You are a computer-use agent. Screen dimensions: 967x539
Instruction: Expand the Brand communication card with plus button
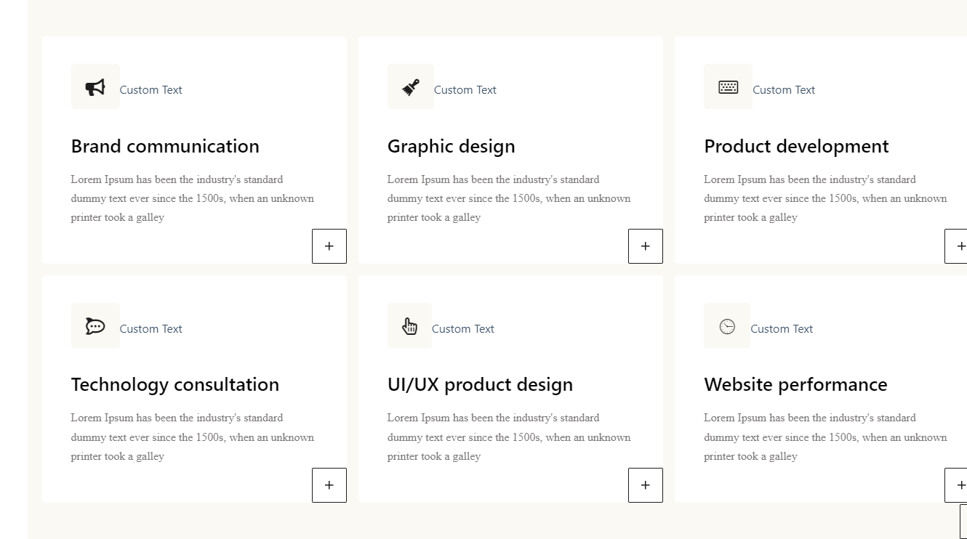[x=329, y=246]
